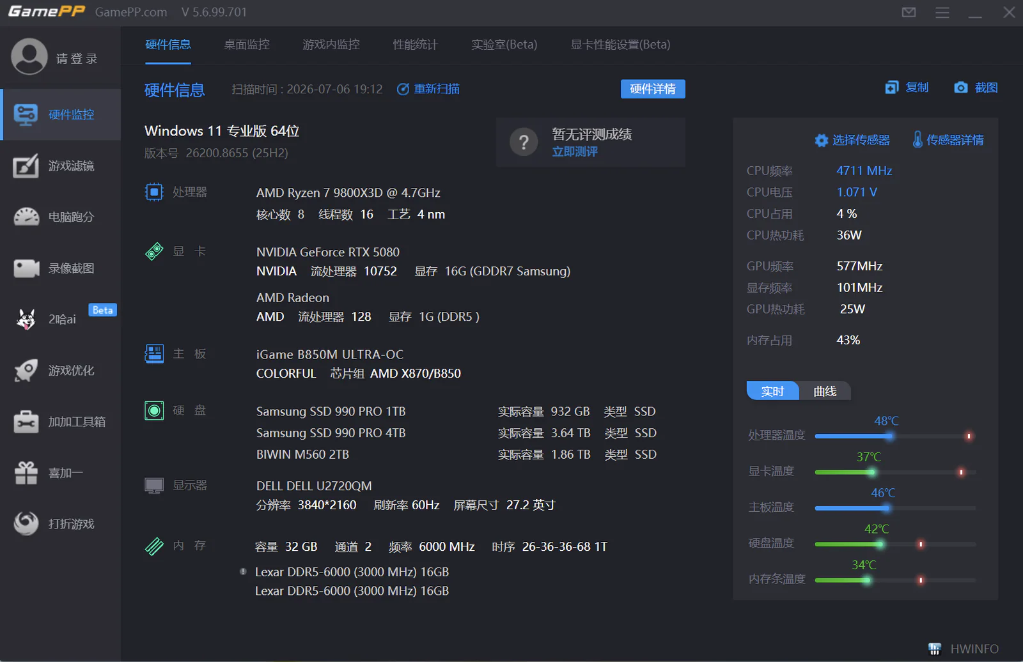Click the 处理器温度 slider handle at 48℃
Viewport: 1023px width, 662px height.
889,436
